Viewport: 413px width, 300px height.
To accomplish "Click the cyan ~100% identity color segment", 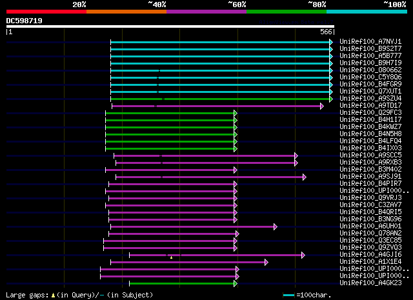I will click(x=367, y=12).
